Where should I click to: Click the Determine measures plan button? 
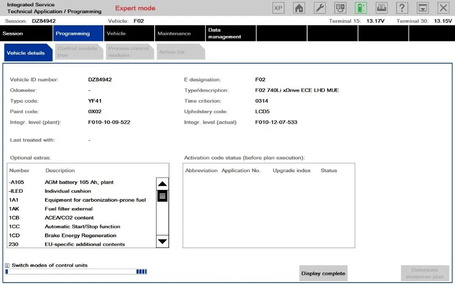click(425, 273)
